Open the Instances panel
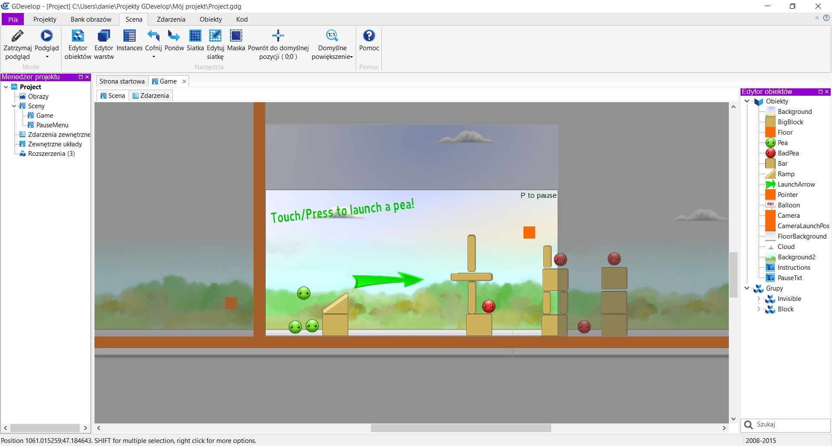Screen dimensions: 832x446 click(x=129, y=37)
